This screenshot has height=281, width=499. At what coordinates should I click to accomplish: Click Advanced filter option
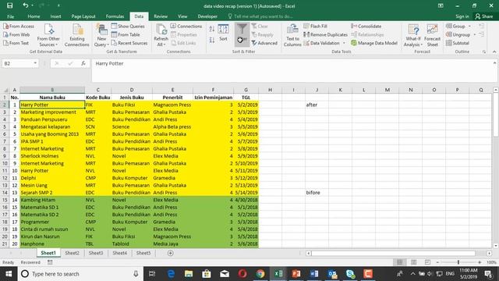pos(264,43)
